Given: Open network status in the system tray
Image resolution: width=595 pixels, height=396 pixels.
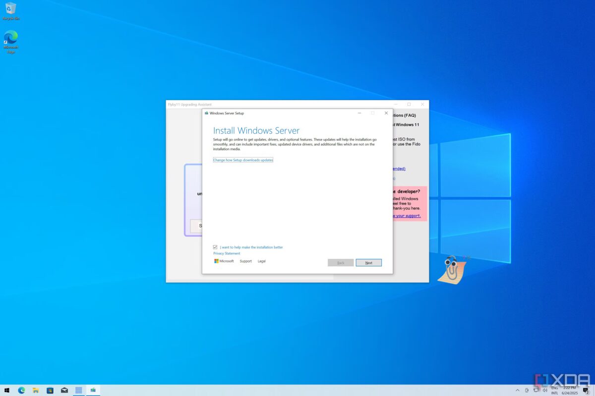Looking at the screenshot, I should tap(535, 390).
